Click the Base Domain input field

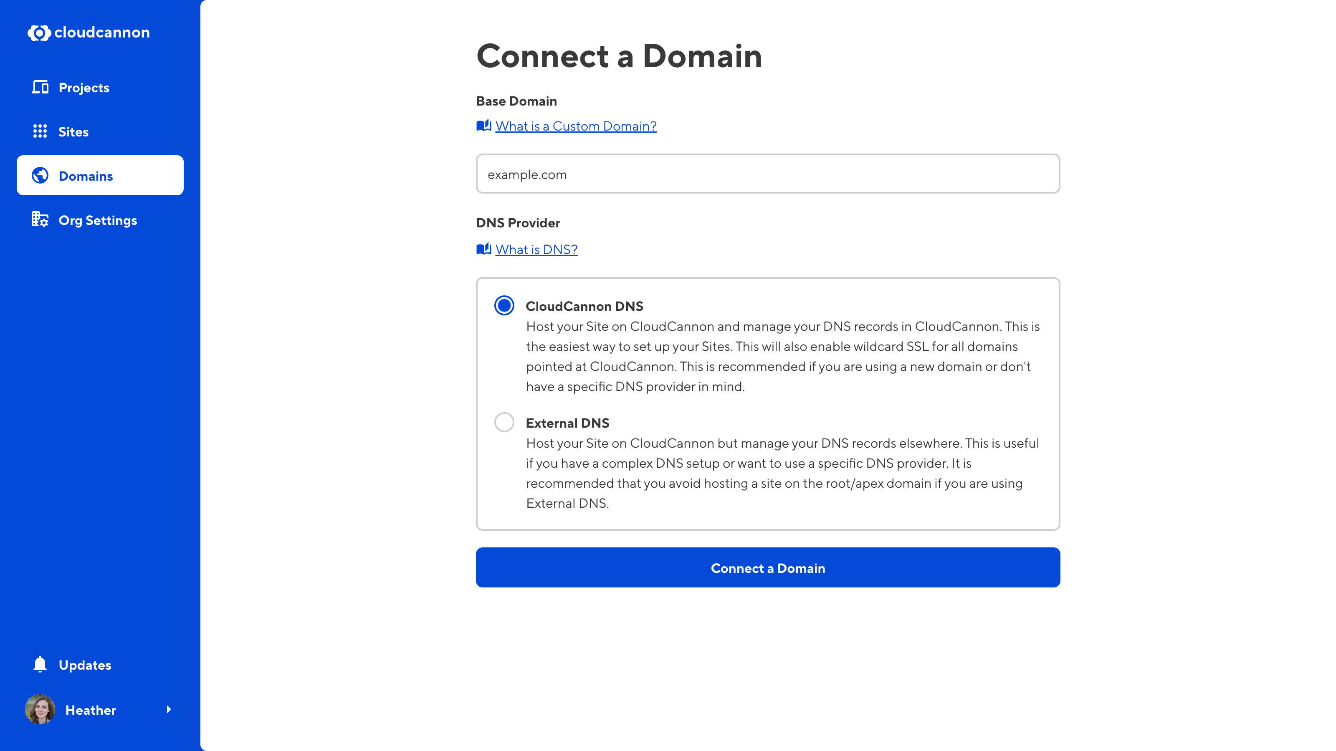click(768, 174)
